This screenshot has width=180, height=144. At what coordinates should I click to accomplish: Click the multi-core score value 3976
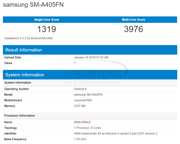tap(134, 29)
